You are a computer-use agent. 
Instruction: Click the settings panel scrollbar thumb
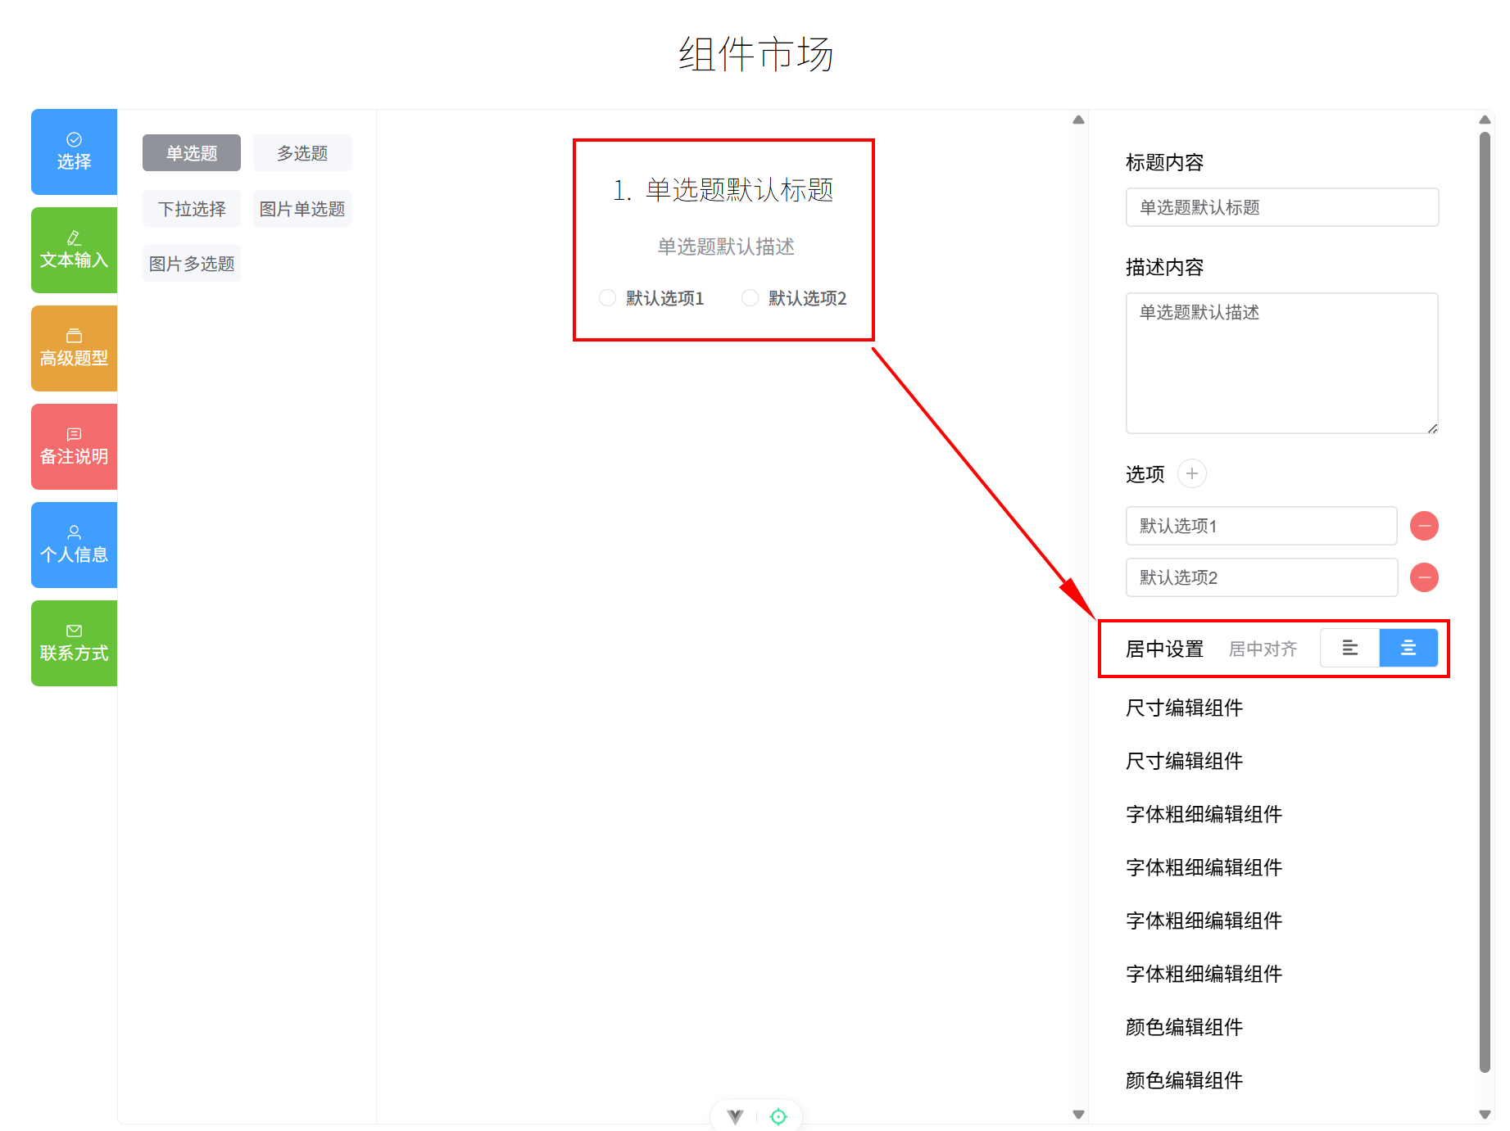[x=1485, y=602]
